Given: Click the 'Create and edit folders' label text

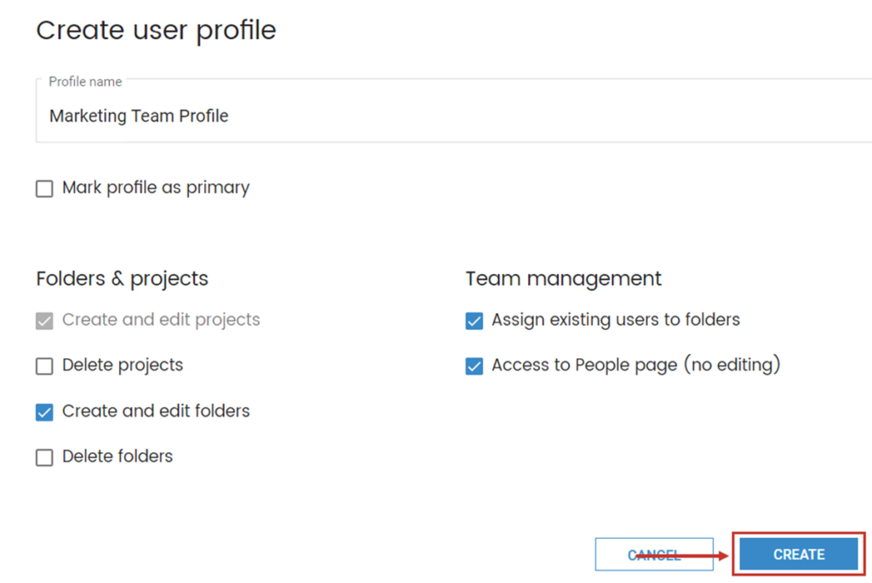Looking at the screenshot, I should 156,411.
